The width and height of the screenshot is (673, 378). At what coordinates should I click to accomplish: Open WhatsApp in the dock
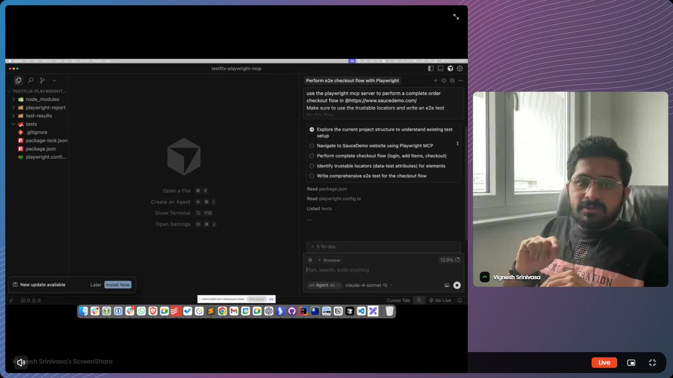click(x=141, y=311)
